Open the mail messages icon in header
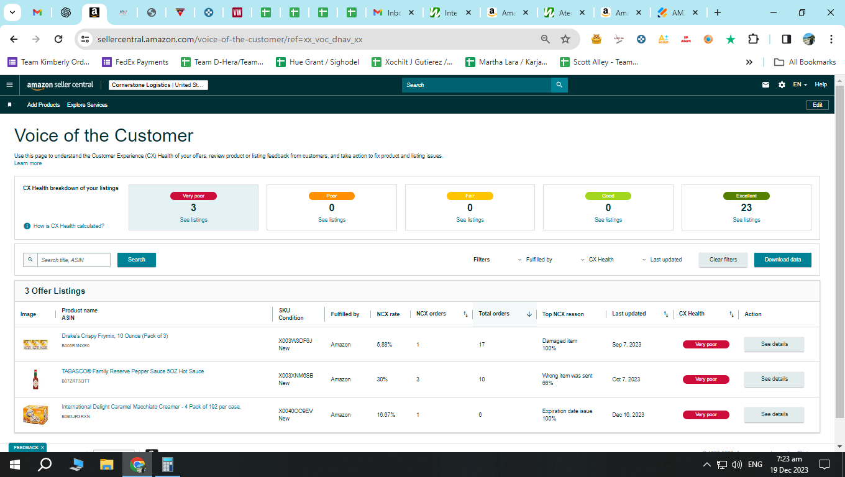Image resolution: width=845 pixels, height=477 pixels. point(765,85)
